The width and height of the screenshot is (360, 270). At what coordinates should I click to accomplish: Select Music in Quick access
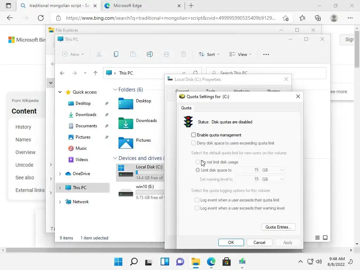[x=81, y=148]
